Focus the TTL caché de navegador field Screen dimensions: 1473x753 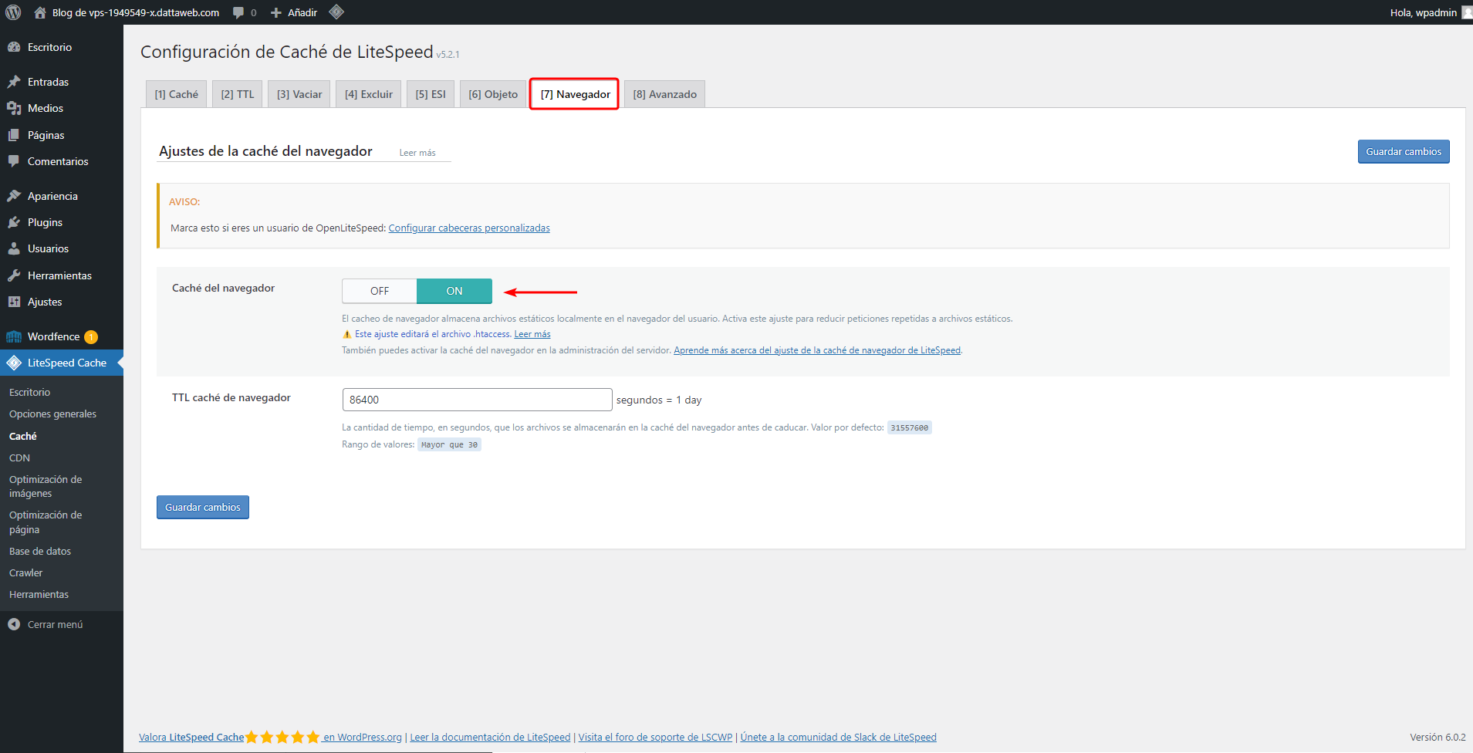point(478,400)
